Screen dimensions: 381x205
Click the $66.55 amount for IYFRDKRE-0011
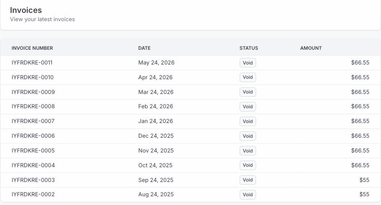coord(360,63)
